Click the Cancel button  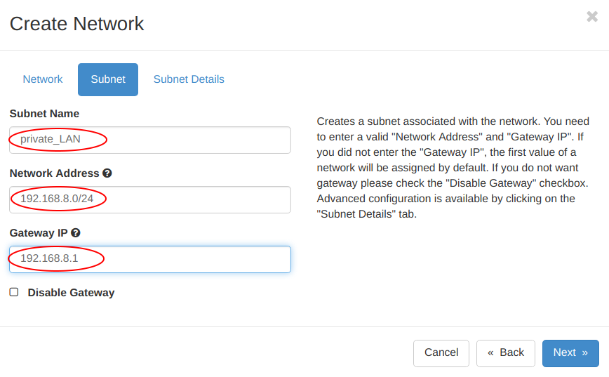(441, 353)
